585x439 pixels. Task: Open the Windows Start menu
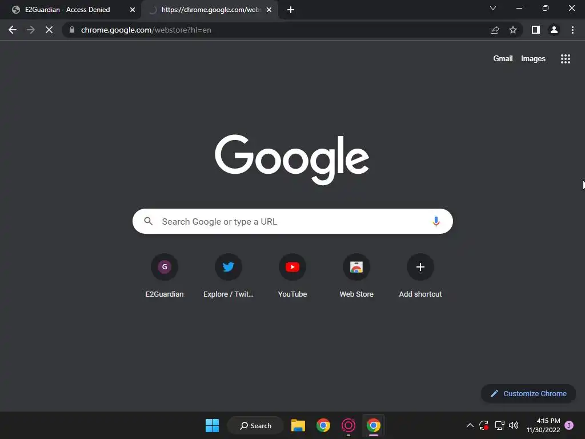point(213,425)
